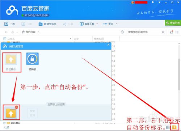Click the upload toolbar button
Viewport: 181px width, 131px height.
coord(9,24)
